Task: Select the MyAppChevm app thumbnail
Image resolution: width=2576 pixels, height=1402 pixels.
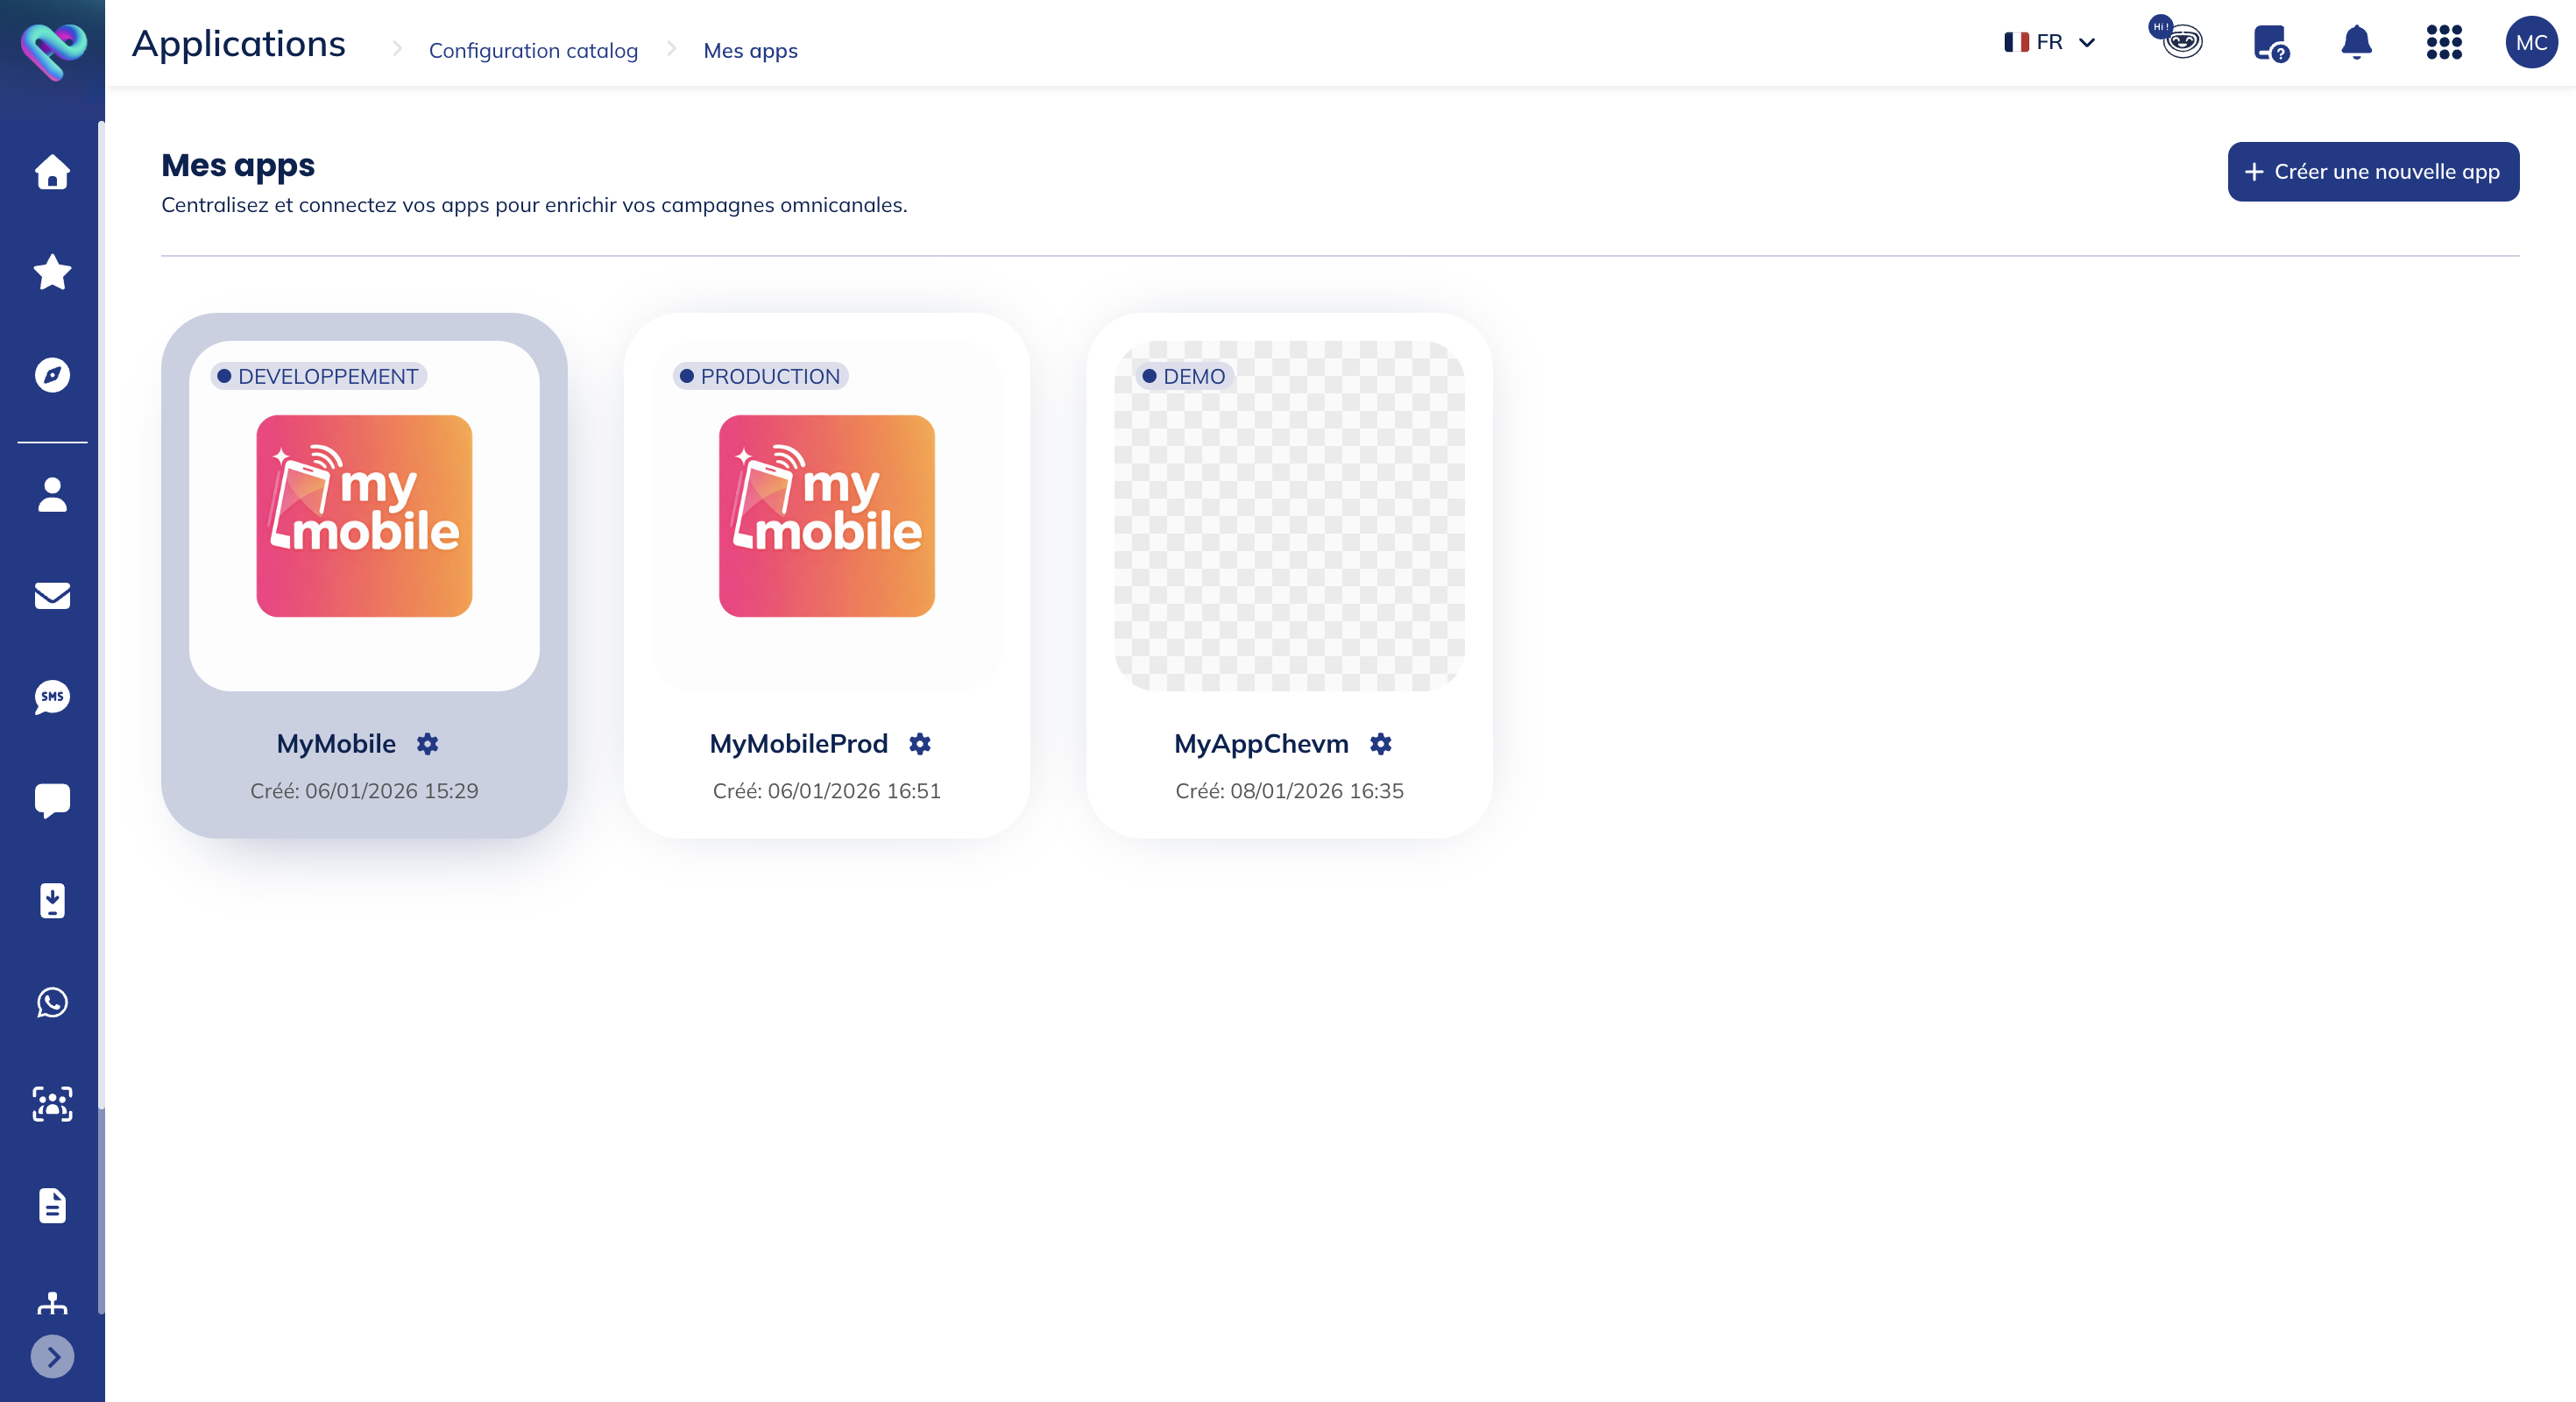Action: pyautogui.click(x=1290, y=516)
